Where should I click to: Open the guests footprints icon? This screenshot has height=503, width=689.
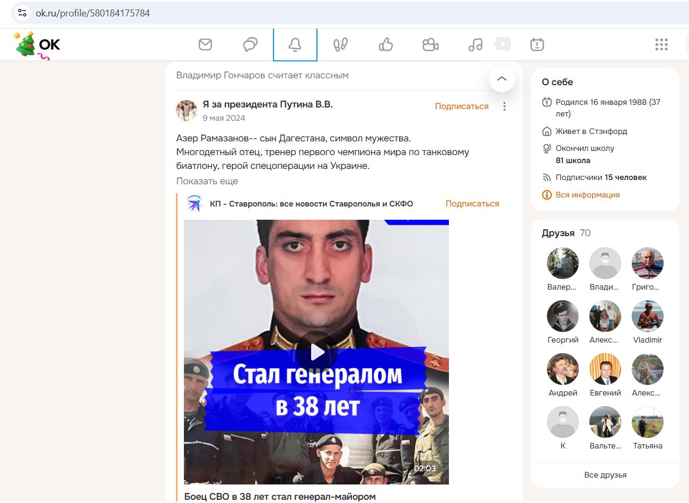click(x=340, y=44)
